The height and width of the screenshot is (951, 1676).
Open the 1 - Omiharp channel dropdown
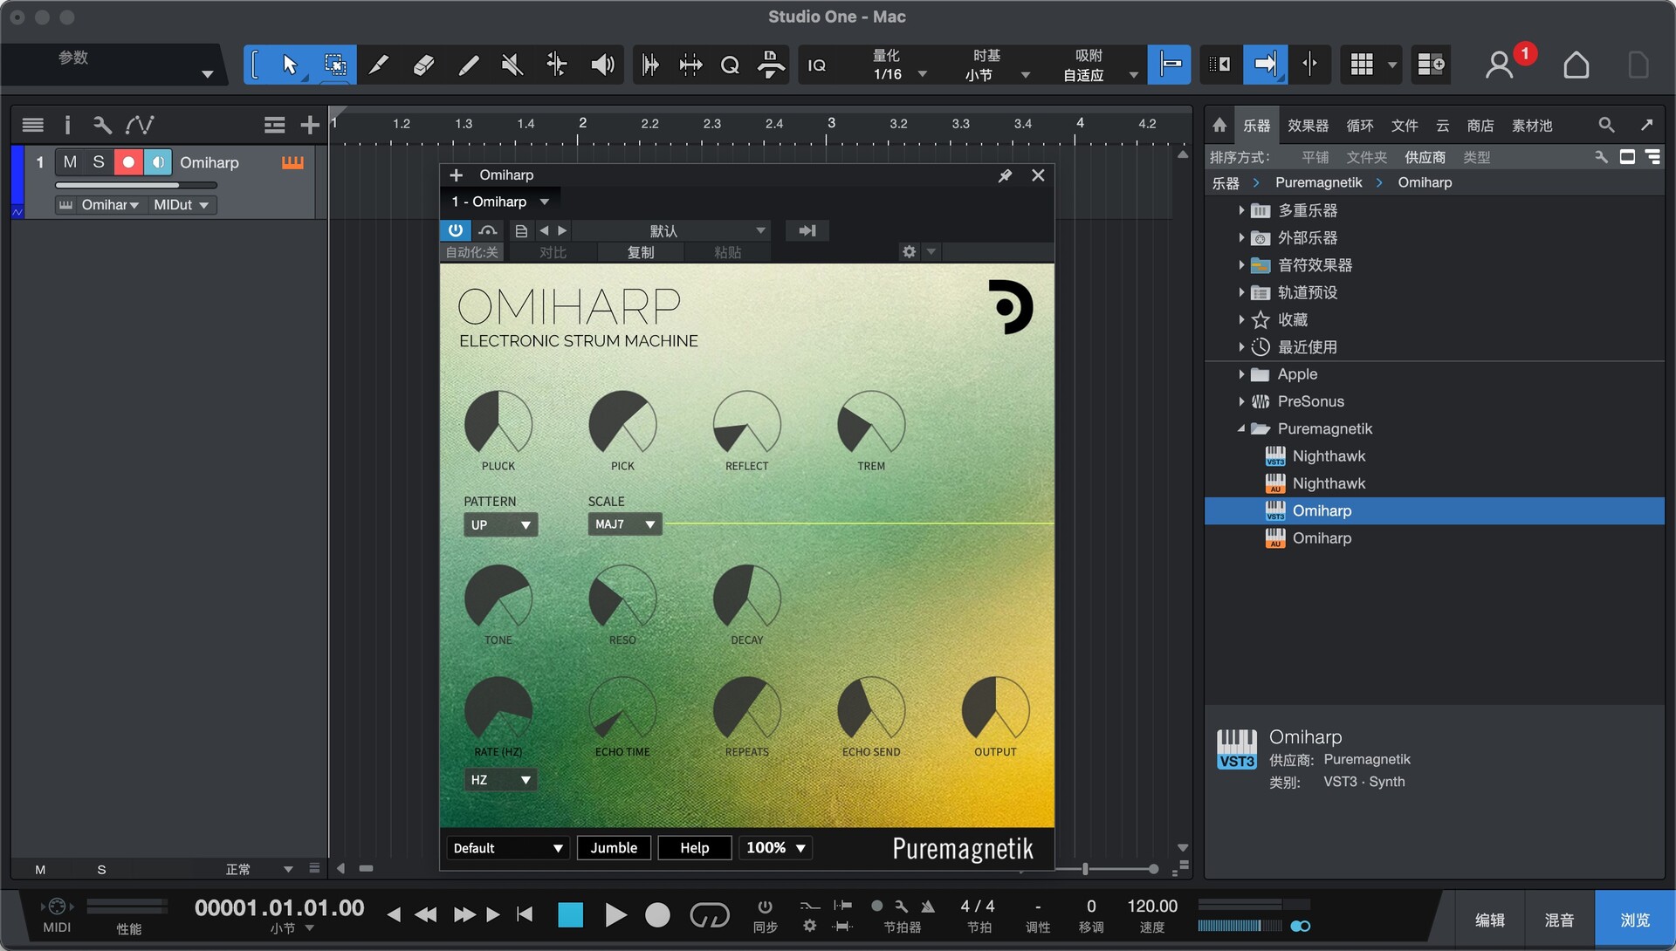[500, 202]
